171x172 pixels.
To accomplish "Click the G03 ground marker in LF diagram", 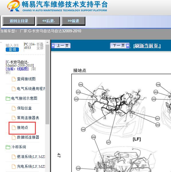I will 78,92.
